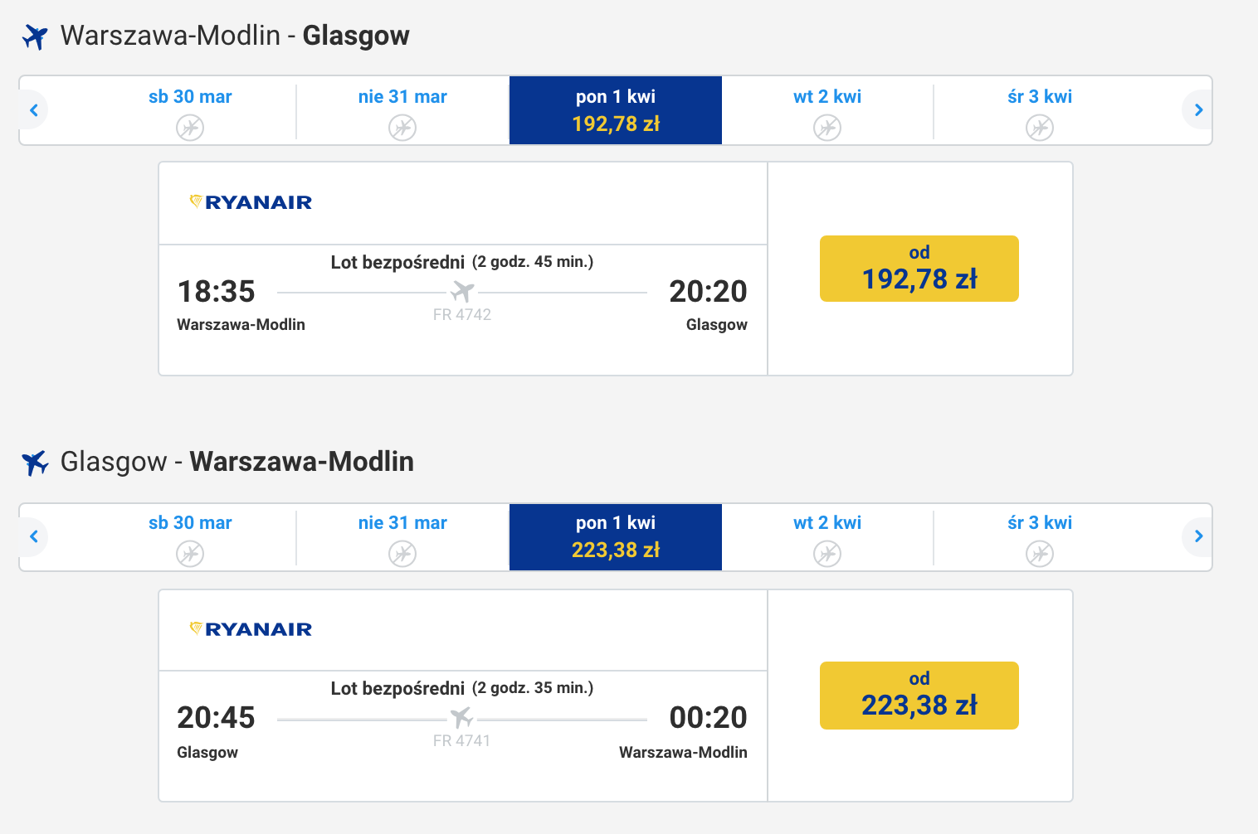Viewport: 1258px width, 834px height.
Task: Click Ryanair logo on the outbound flight card
Action: coord(251,202)
